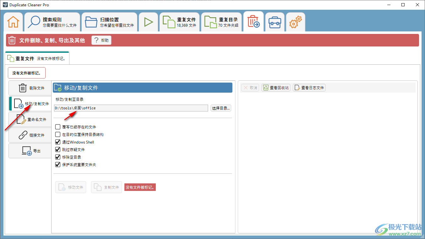Uncheck 保护系统重要文件夹 option

pos(58,165)
